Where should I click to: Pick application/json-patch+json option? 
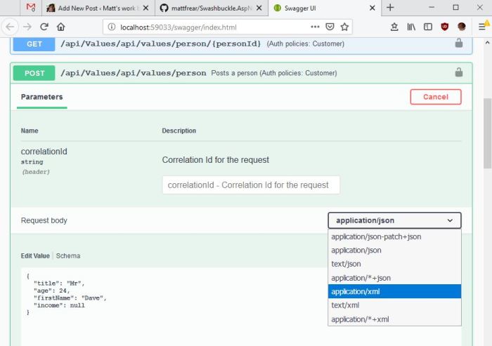tap(394, 237)
